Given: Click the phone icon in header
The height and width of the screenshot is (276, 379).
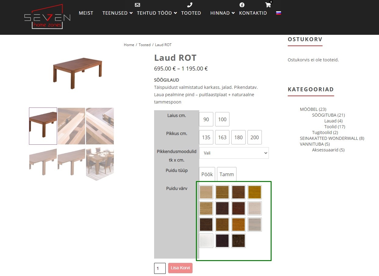Looking at the screenshot, I should [x=189, y=5].
